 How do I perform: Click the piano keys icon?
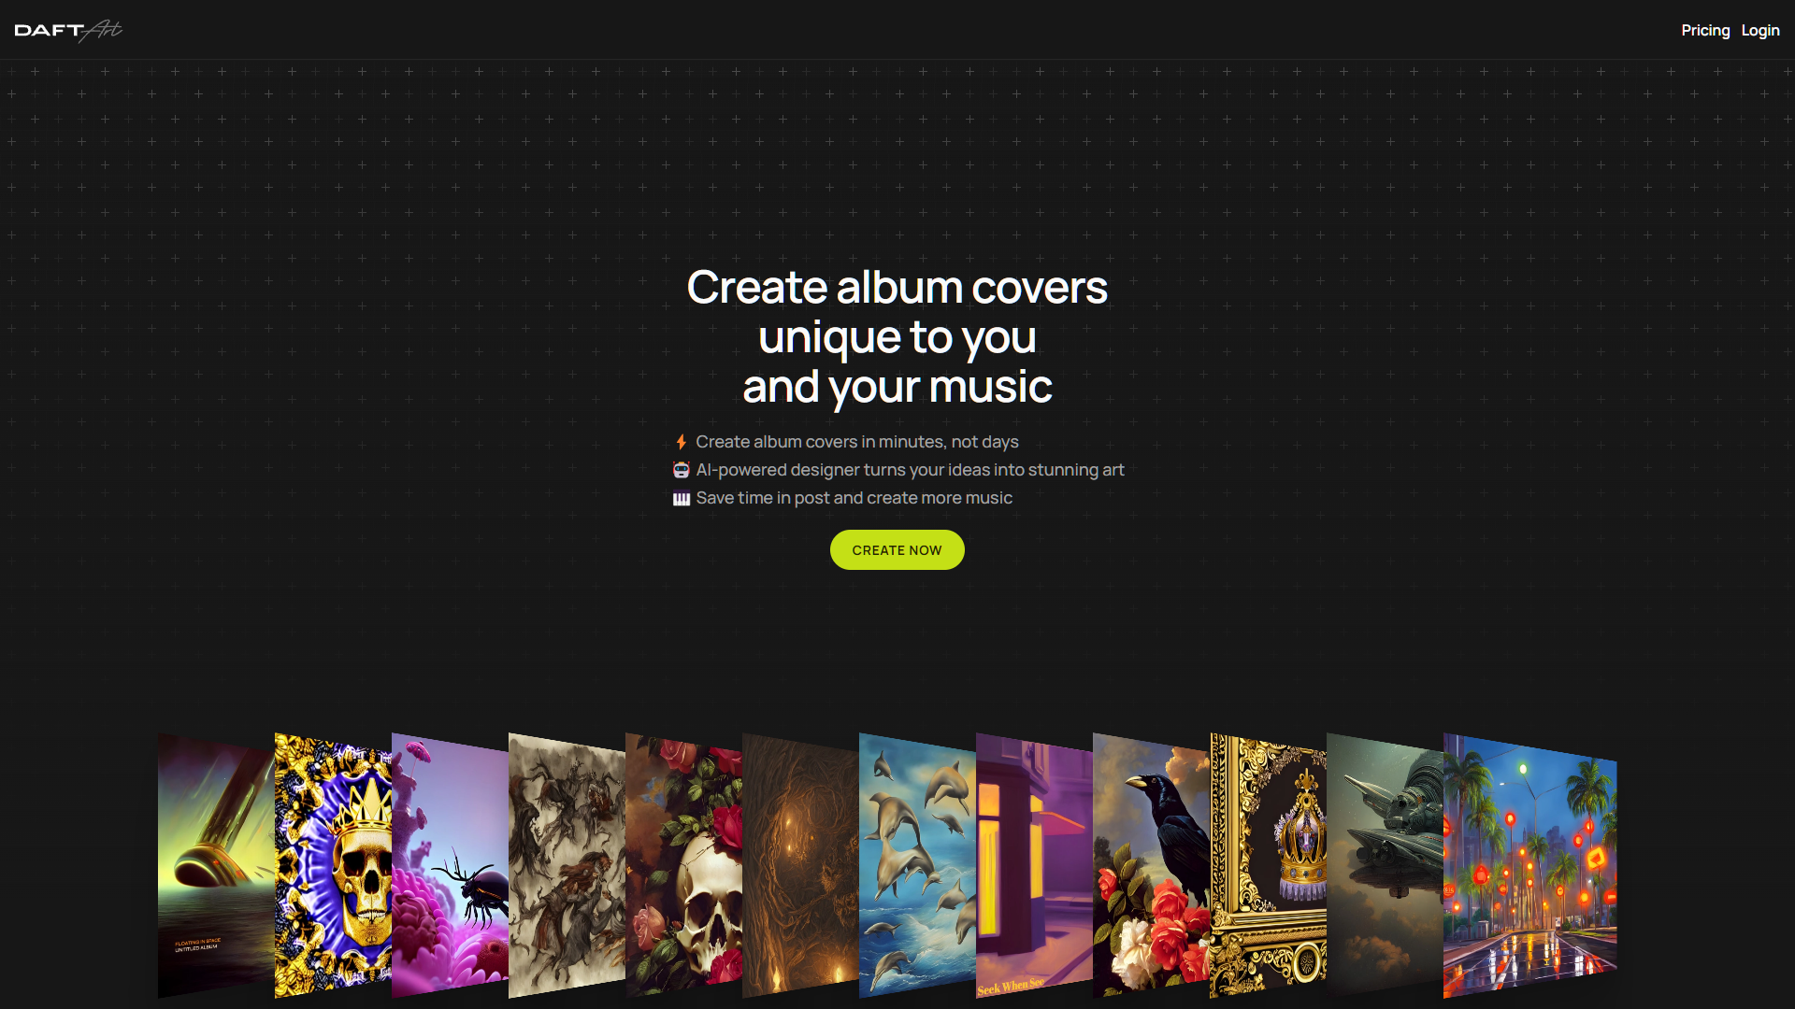click(x=682, y=499)
